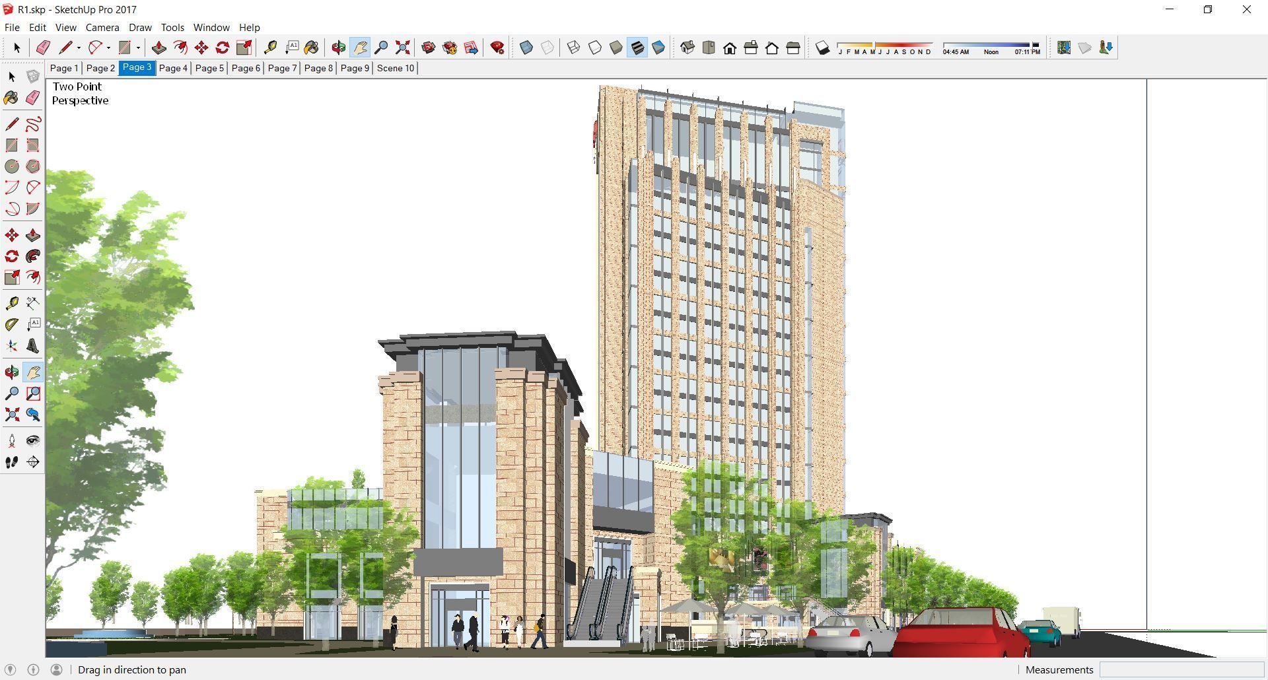Enable Shaded face style

click(616, 48)
